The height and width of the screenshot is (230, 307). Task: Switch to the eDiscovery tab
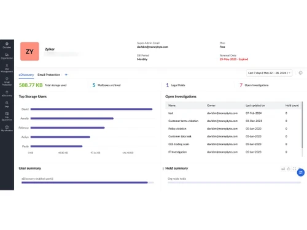point(26,75)
